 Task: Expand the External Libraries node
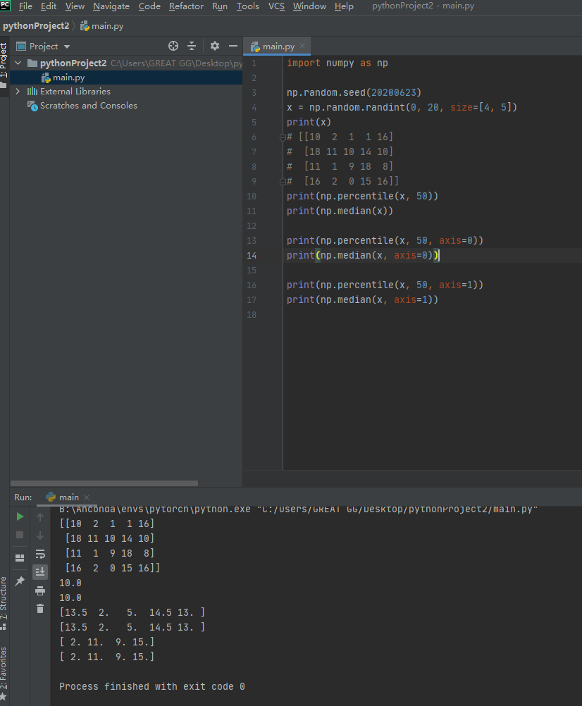pyautogui.click(x=18, y=91)
